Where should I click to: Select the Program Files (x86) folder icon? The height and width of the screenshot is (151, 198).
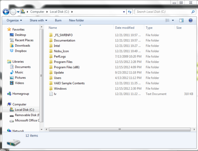(51, 67)
